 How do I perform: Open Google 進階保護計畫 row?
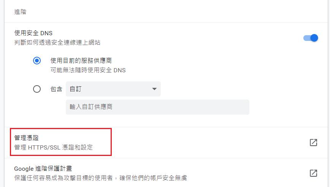click(x=166, y=173)
